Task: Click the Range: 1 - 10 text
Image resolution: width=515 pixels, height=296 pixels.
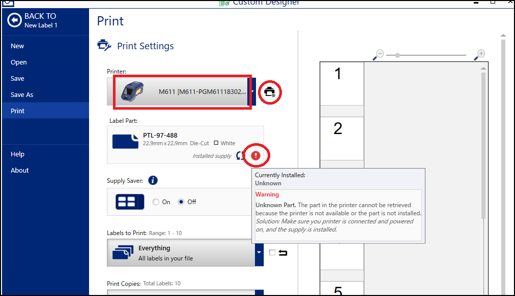Action: 165,233
